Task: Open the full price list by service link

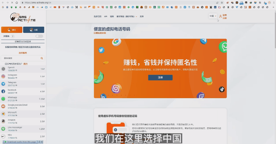Action: [23, 47]
